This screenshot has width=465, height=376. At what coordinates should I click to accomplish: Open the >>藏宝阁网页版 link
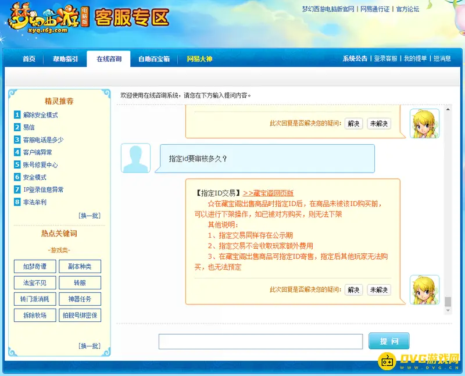click(x=268, y=193)
